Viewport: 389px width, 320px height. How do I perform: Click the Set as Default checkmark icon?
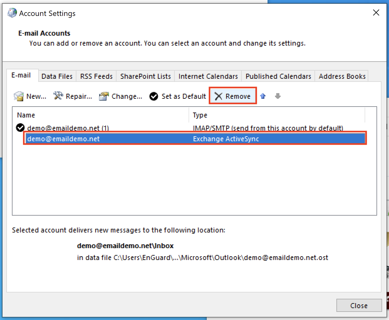[154, 96]
